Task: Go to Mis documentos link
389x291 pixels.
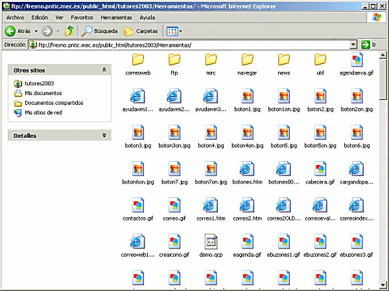Action: pos(43,93)
